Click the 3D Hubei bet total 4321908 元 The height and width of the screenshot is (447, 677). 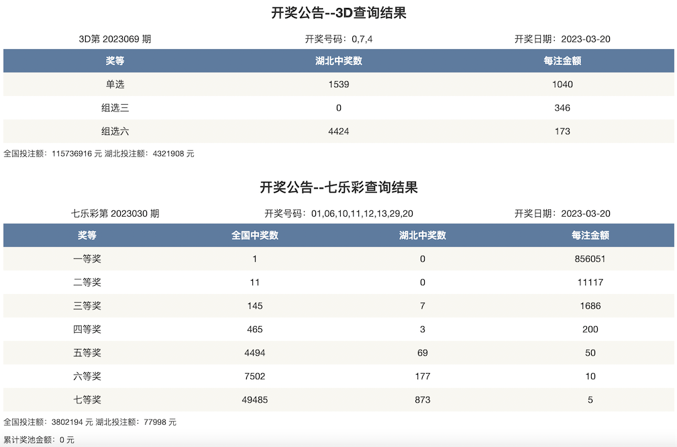click(173, 154)
